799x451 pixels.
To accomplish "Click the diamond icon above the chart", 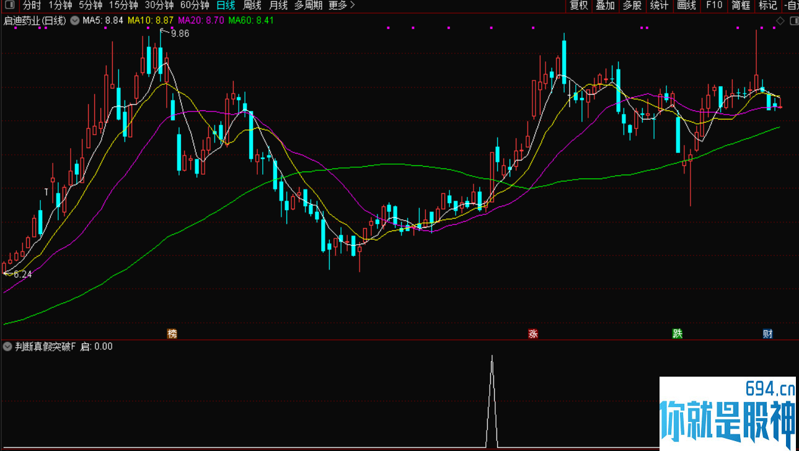I will (780, 20).
